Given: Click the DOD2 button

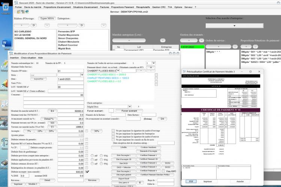Looking at the screenshot, I should point(167,163).
